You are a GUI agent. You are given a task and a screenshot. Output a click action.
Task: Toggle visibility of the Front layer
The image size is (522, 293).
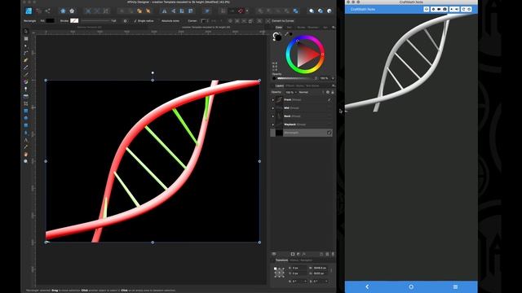click(x=330, y=99)
